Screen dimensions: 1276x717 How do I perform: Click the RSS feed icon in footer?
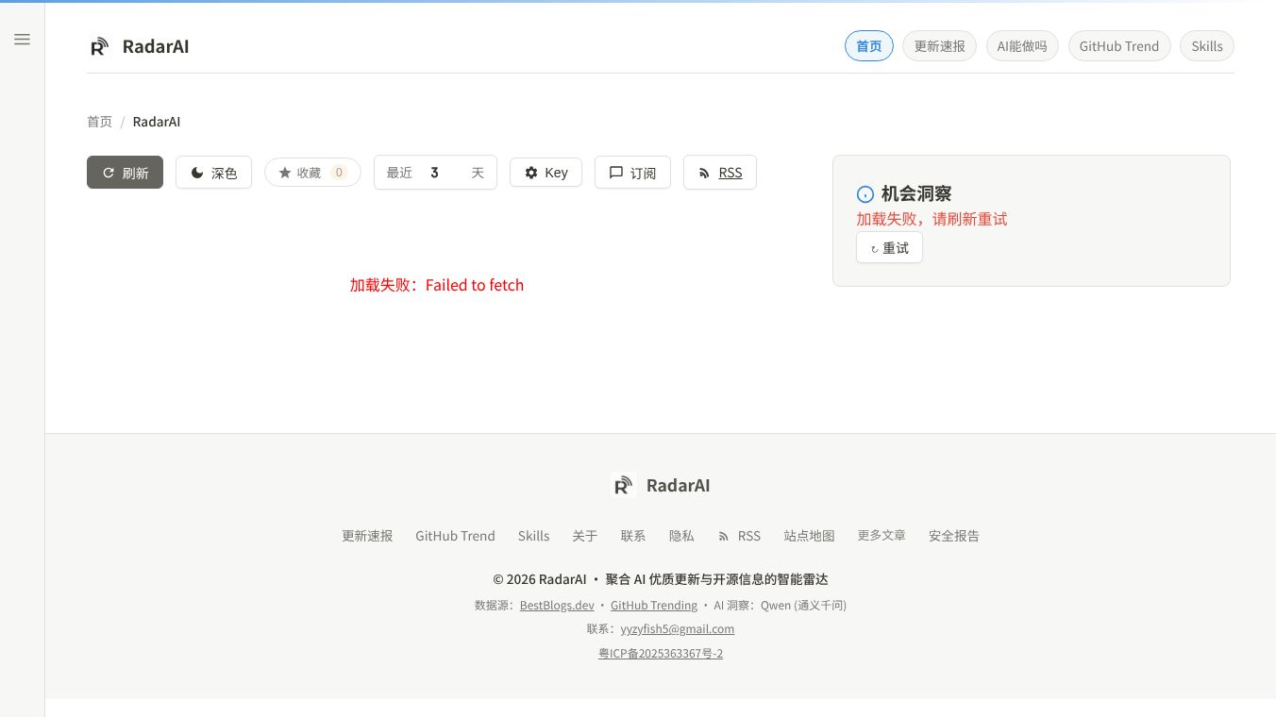click(x=724, y=536)
